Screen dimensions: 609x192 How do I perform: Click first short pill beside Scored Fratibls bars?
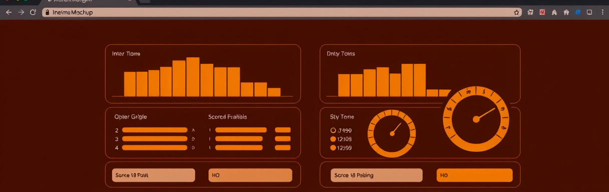point(283,130)
